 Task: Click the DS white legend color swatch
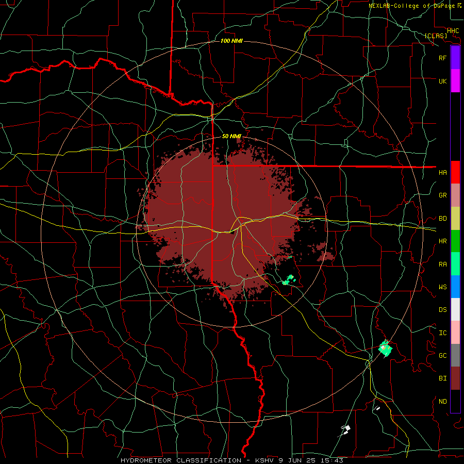(x=455, y=309)
